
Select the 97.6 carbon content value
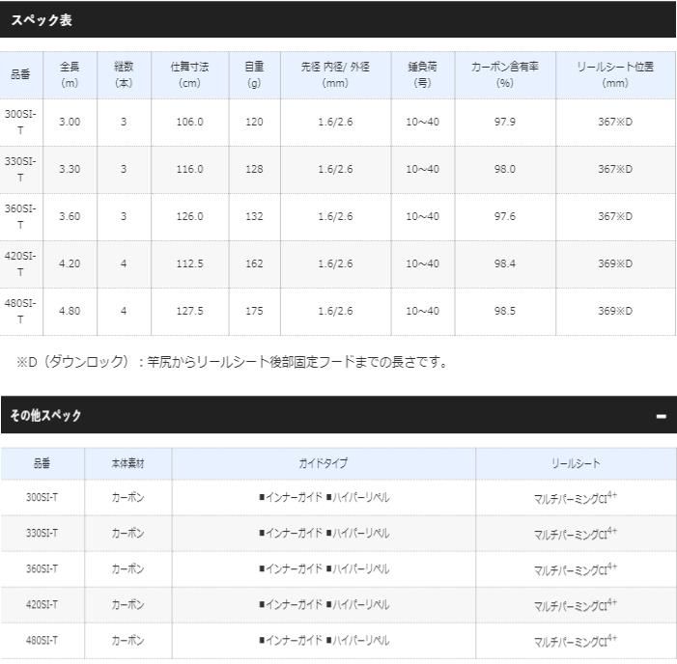[x=505, y=216]
